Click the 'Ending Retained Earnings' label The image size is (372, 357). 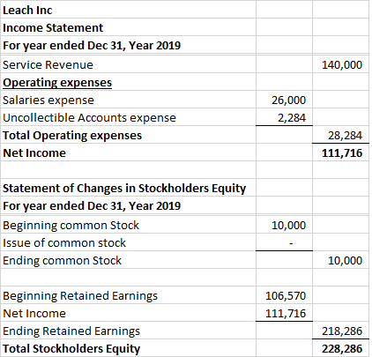[71, 331]
